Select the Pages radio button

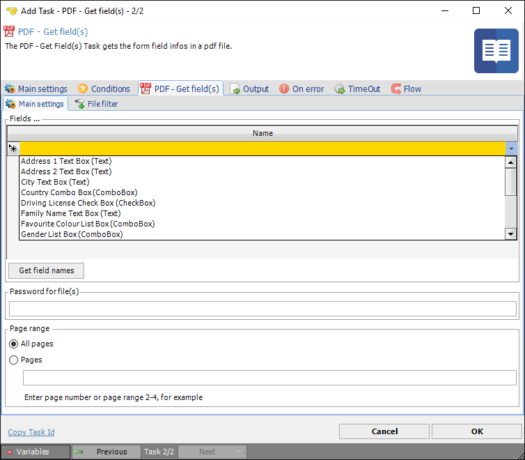[x=14, y=360]
